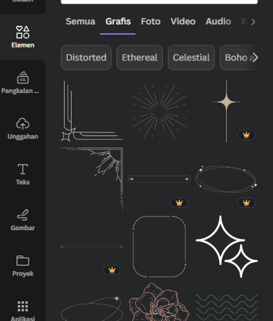Add the sunburst rays graphic
Image resolution: width=273 pixels, height=321 pixels.
pyautogui.click(x=160, y=111)
